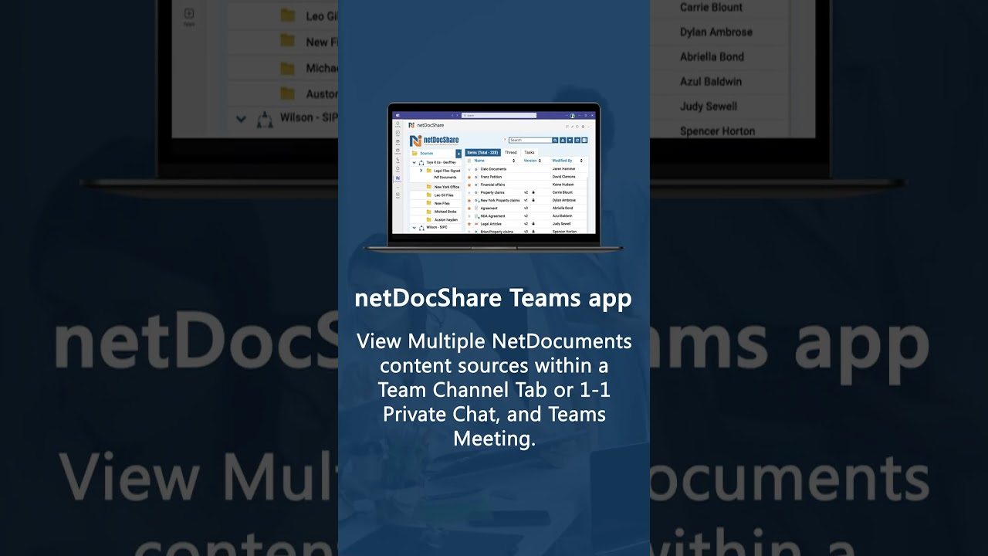Collapse the Toys R Us - Geoffrey node

click(x=414, y=162)
